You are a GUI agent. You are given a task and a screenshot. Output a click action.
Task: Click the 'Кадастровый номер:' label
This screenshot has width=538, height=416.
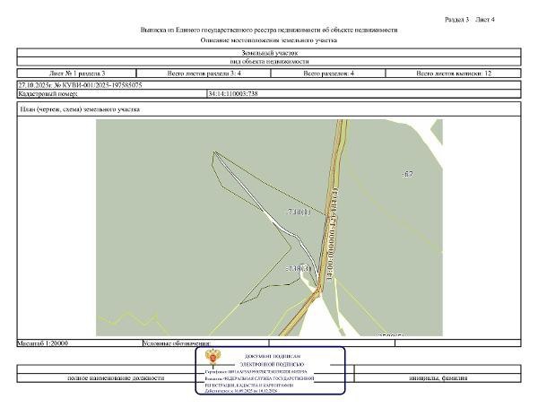click(48, 93)
